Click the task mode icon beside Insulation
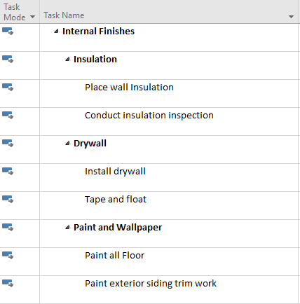Viewport: 300px width, 304px height. tap(8, 59)
